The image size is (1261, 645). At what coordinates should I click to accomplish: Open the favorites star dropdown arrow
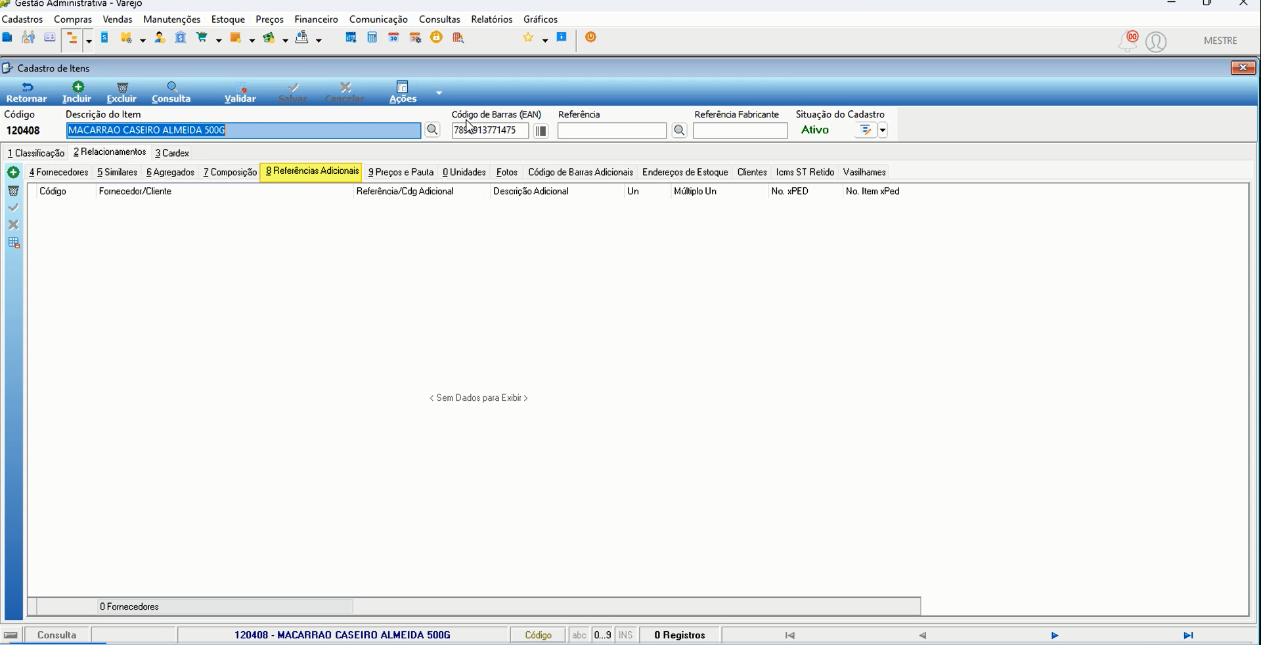click(545, 41)
